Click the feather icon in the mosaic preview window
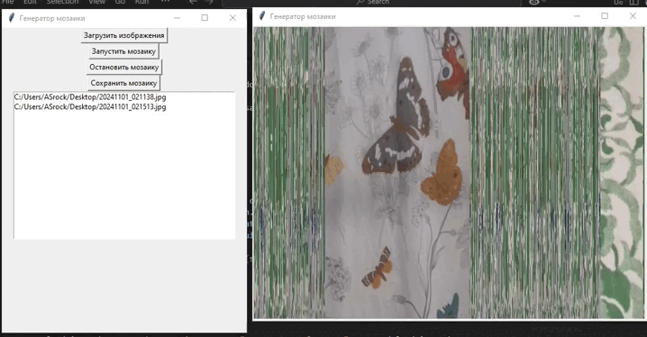This screenshot has width=647, height=337. click(x=261, y=16)
